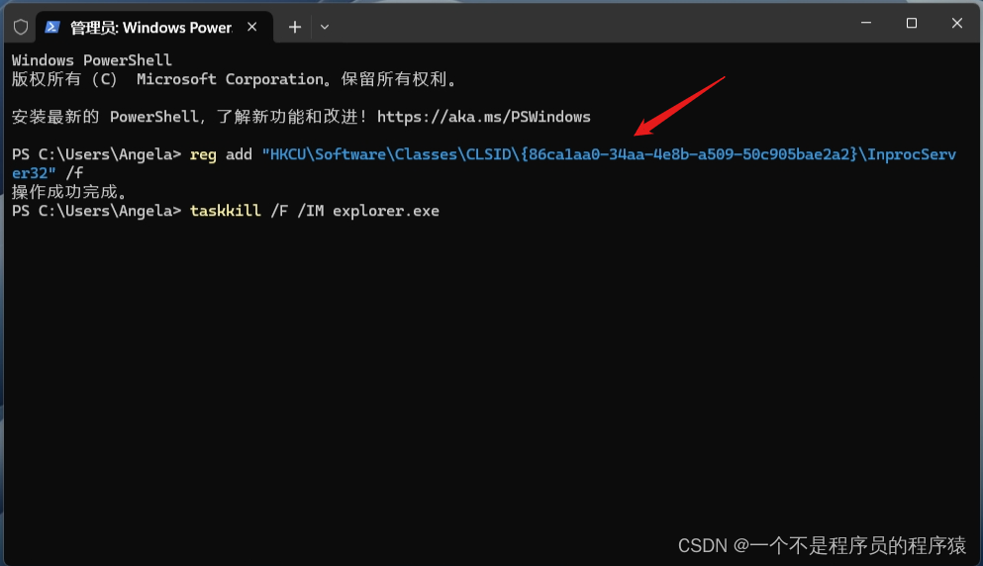The image size is (983, 566).
Task: Click the PowerShell icon on the tab
Action: 52,27
